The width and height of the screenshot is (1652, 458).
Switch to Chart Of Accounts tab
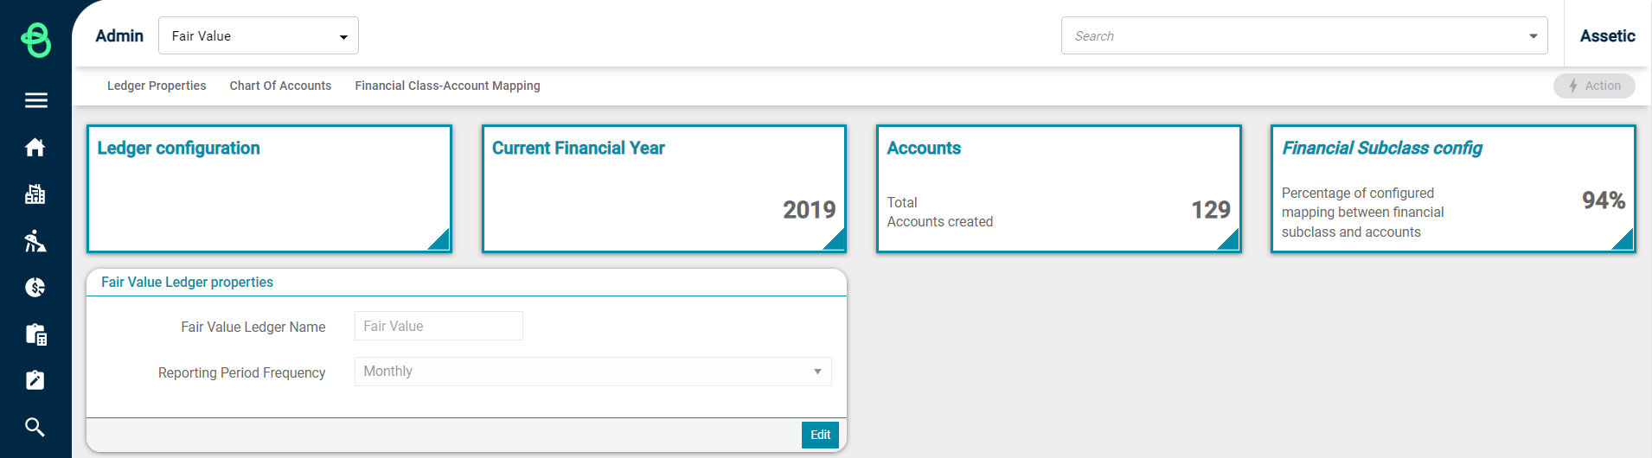click(x=280, y=86)
